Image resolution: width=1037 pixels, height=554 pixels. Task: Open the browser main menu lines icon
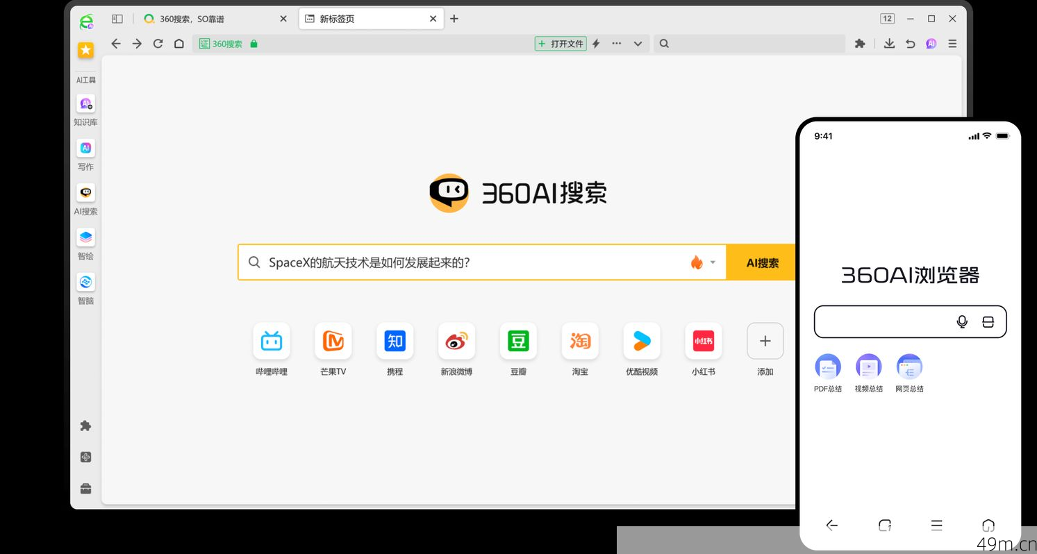[x=952, y=43]
